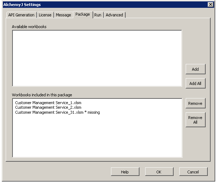Cancel the settings dialog
This screenshot has height=183, width=217.
click(x=193, y=172)
